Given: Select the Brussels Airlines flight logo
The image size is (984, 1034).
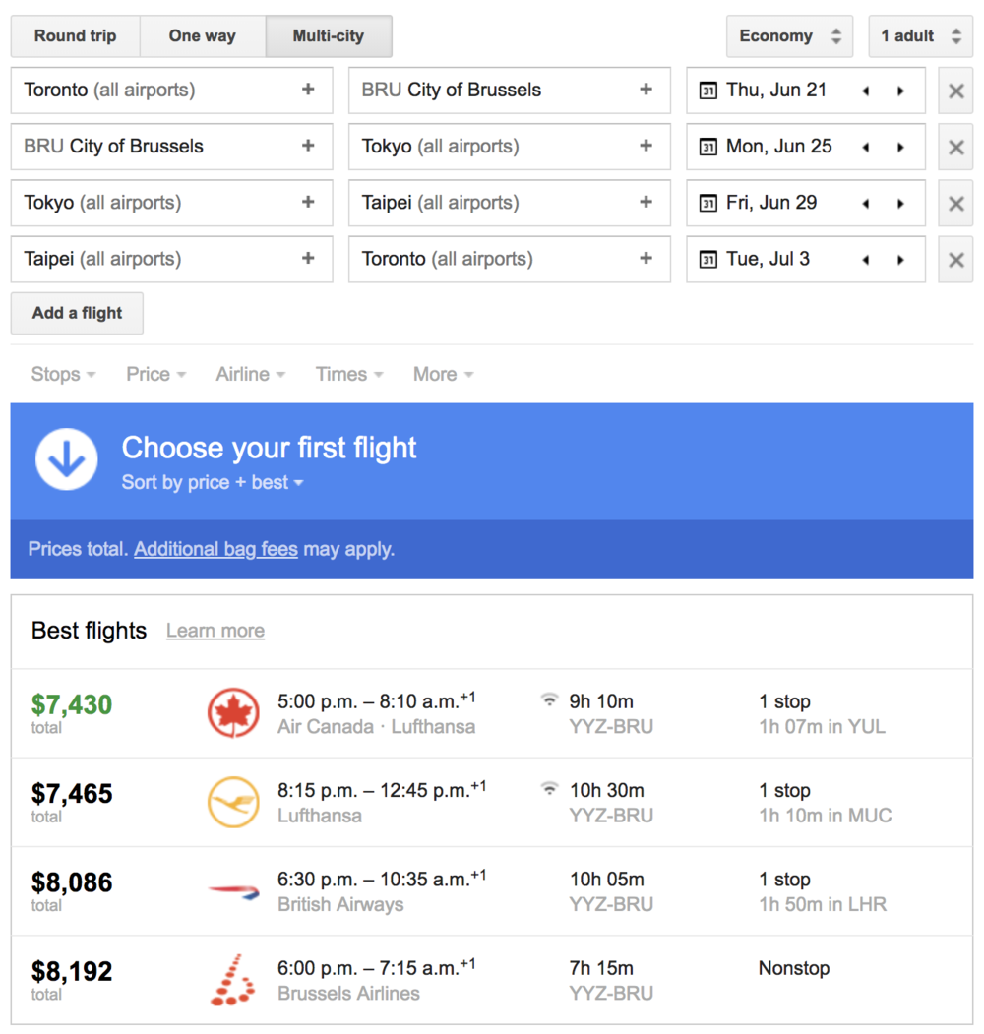Looking at the screenshot, I should coord(233,980).
